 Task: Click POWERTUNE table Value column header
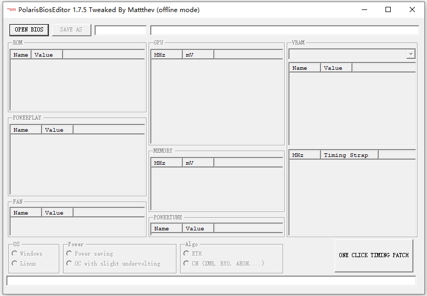pos(198,228)
